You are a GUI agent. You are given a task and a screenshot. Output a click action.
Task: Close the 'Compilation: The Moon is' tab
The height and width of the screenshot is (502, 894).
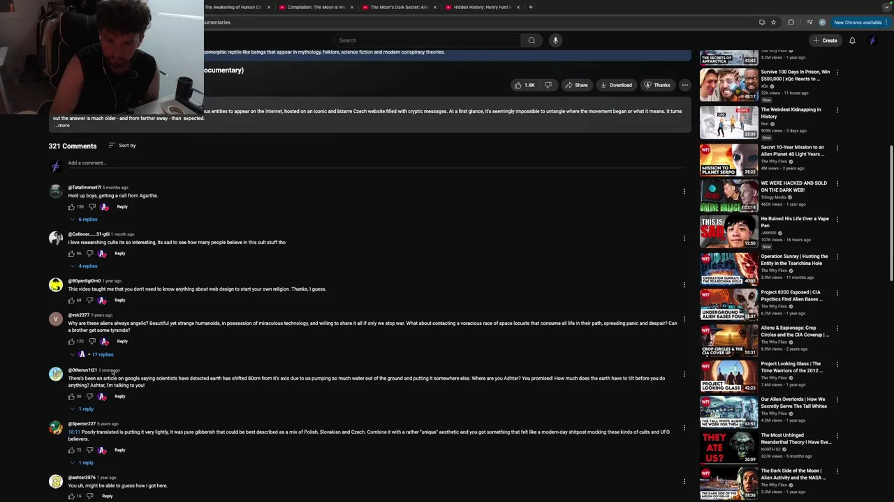(351, 7)
